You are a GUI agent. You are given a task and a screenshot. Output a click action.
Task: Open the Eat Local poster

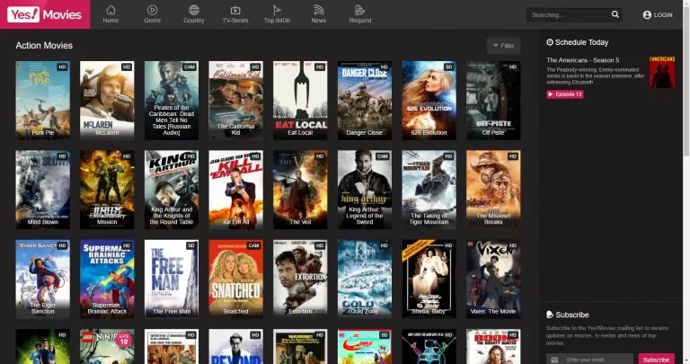tap(300, 101)
